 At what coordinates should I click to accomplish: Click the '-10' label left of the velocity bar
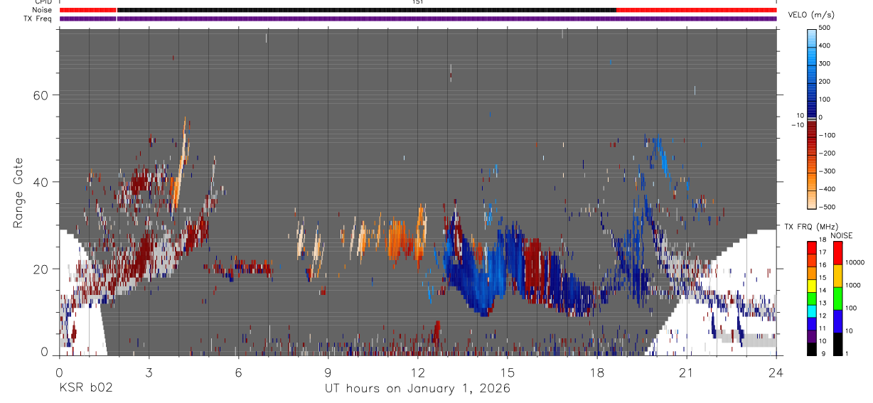796,124
